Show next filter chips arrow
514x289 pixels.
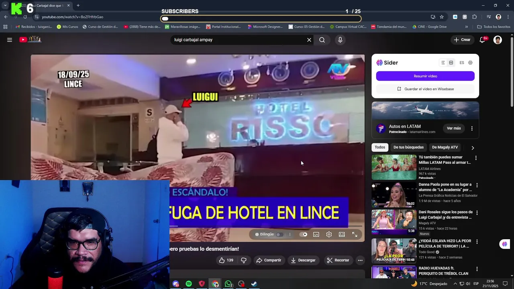(473, 148)
